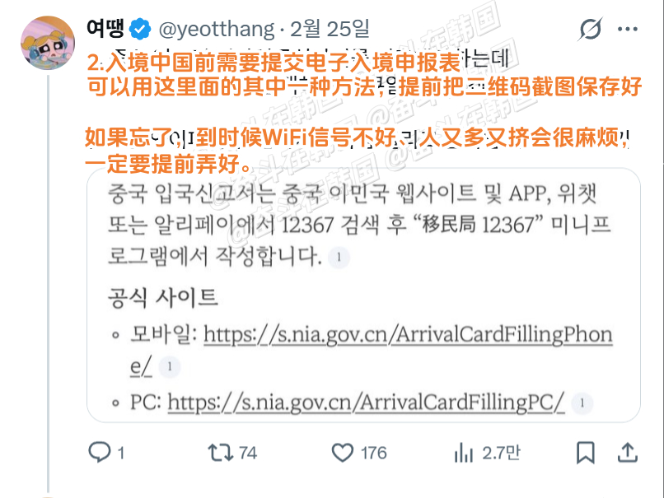Open the reply comment icon

[100, 452]
